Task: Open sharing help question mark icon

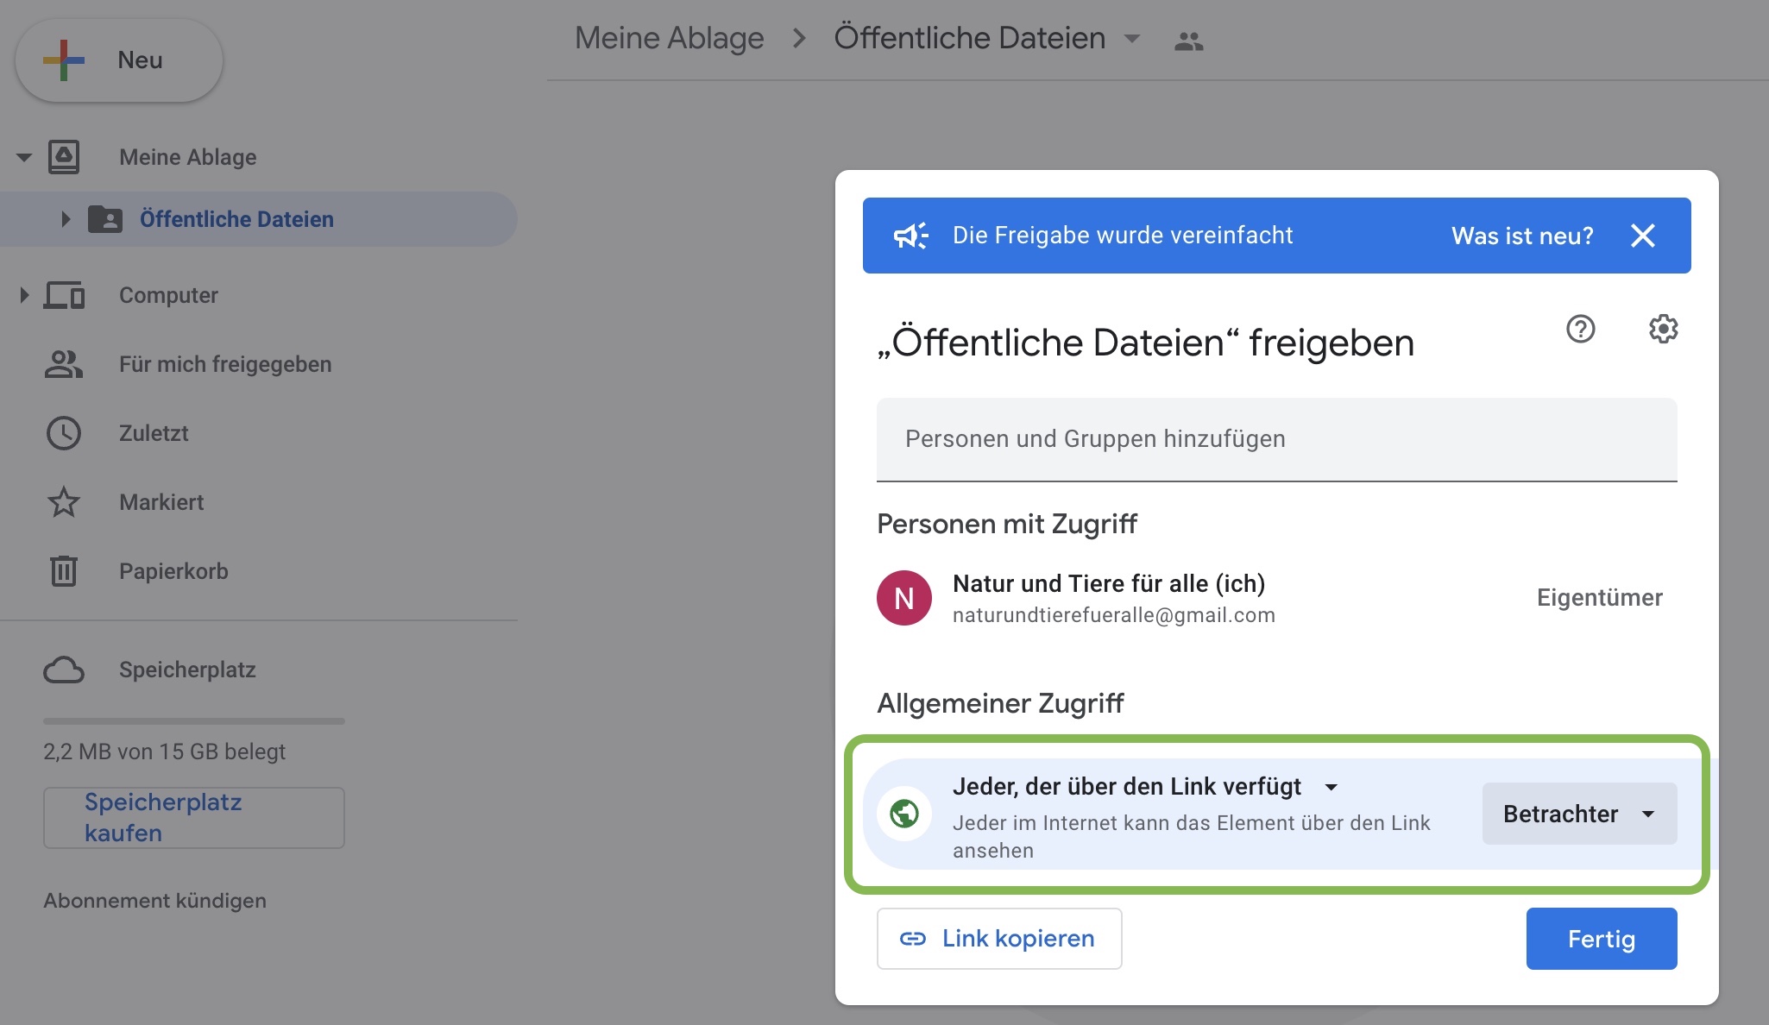Action: click(1580, 329)
